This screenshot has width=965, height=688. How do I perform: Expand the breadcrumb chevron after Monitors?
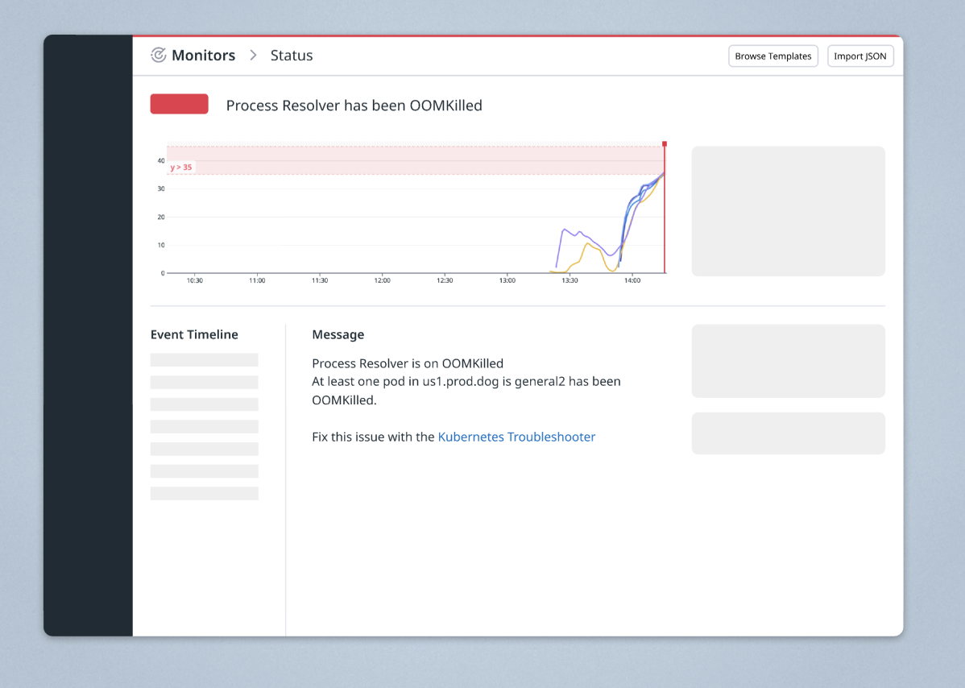(x=252, y=55)
